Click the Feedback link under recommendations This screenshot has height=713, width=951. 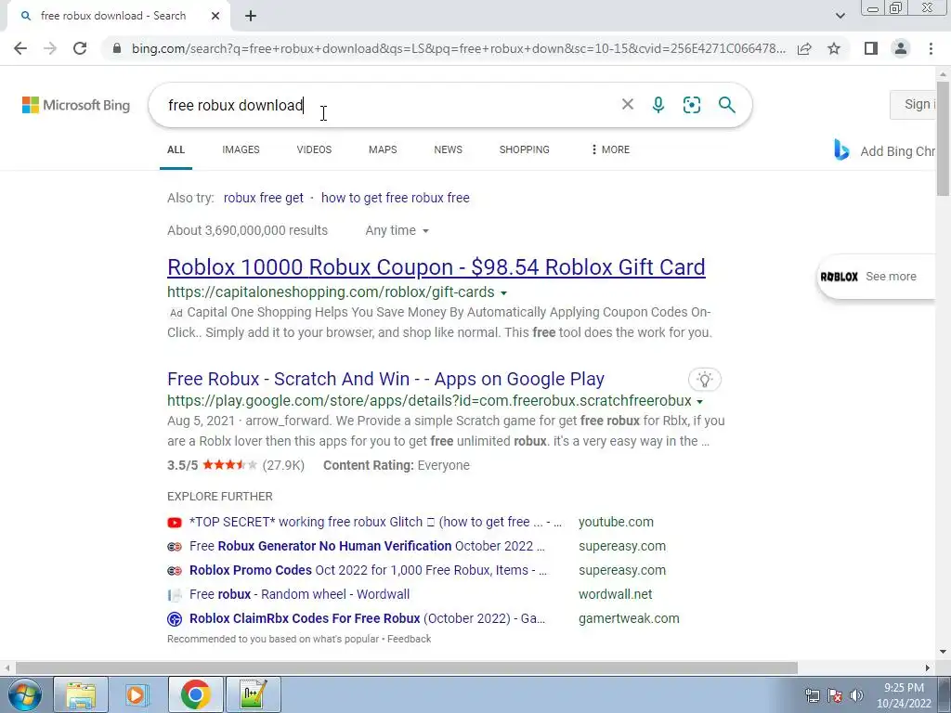pyautogui.click(x=410, y=639)
